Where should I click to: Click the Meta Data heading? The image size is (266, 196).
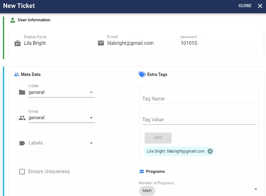click(x=31, y=74)
